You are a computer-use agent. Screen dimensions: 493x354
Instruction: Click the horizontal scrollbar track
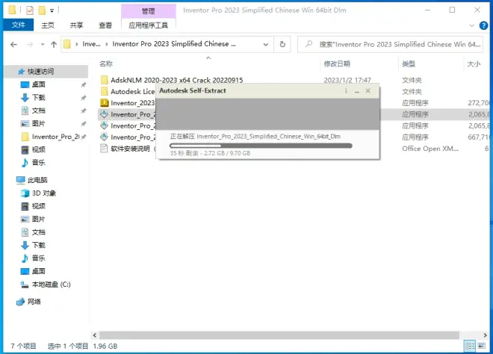coord(279,335)
